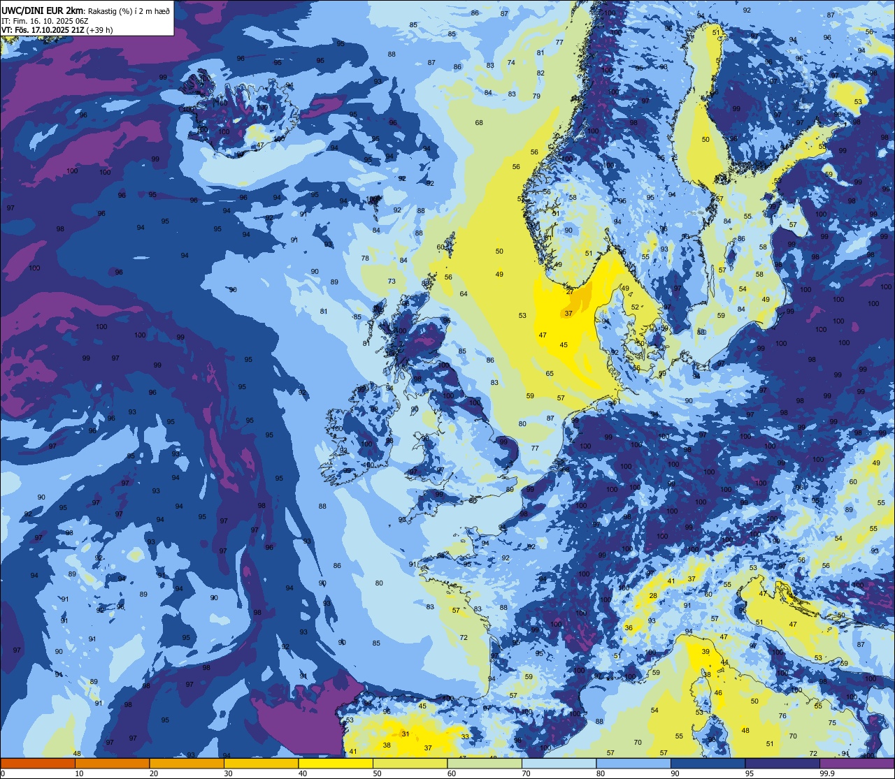Click the "VT: Fös. 17.10.2025 21Z (+39 h)" line
The height and width of the screenshot is (779, 895).
[x=57, y=30]
